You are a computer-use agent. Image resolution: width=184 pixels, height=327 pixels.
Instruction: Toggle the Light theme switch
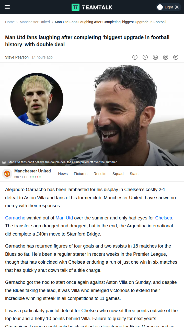click(x=169, y=7)
